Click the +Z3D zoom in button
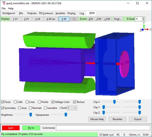This screenshot has width=152, height=137. [107, 19]
